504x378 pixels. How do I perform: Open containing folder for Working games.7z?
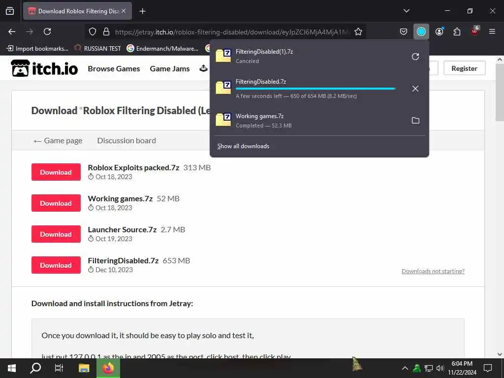point(415,120)
